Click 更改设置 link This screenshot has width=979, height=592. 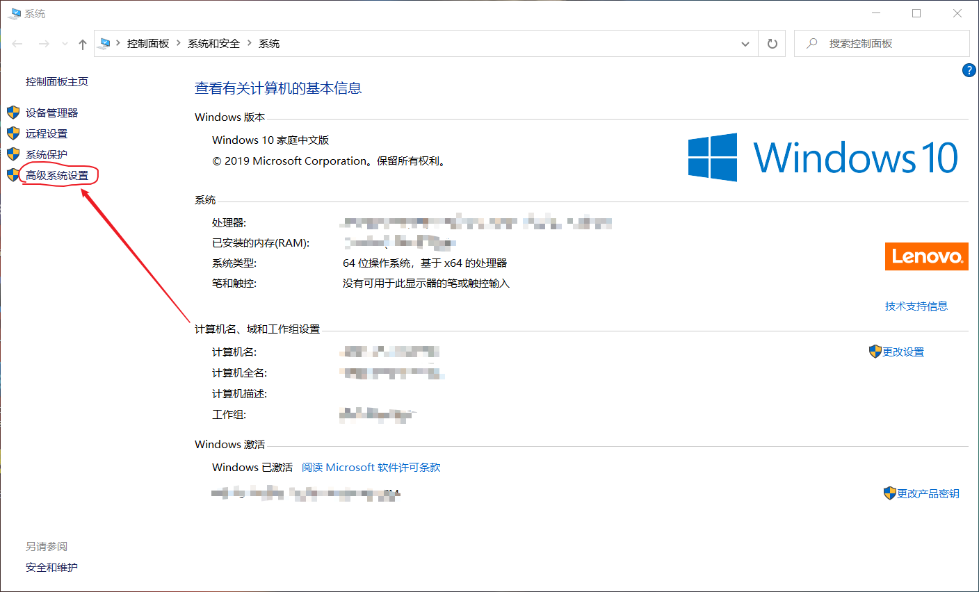[903, 352]
